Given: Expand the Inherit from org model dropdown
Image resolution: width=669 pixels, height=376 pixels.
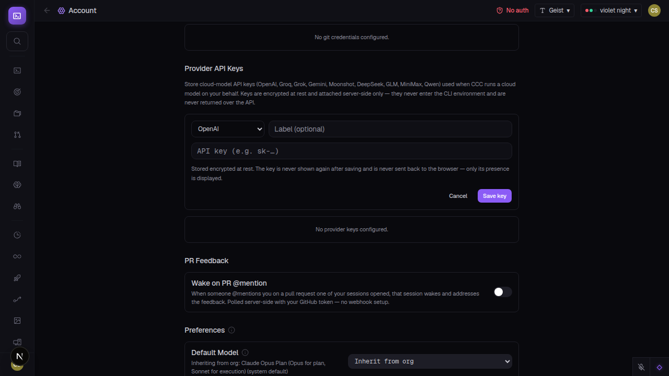Looking at the screenshot, I should tap(430, 361).
